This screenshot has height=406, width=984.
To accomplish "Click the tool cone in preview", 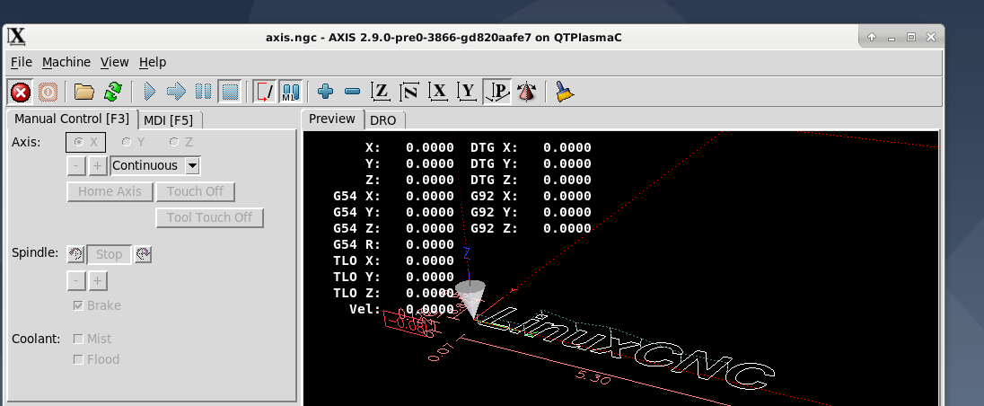I will [470, 298].
